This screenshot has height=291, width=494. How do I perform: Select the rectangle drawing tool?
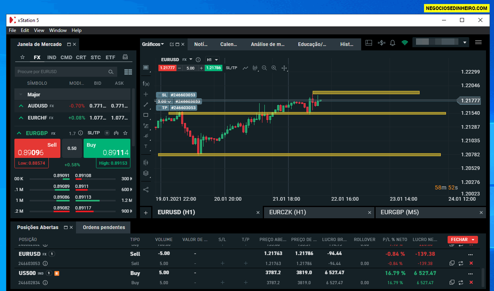[146, 116]
